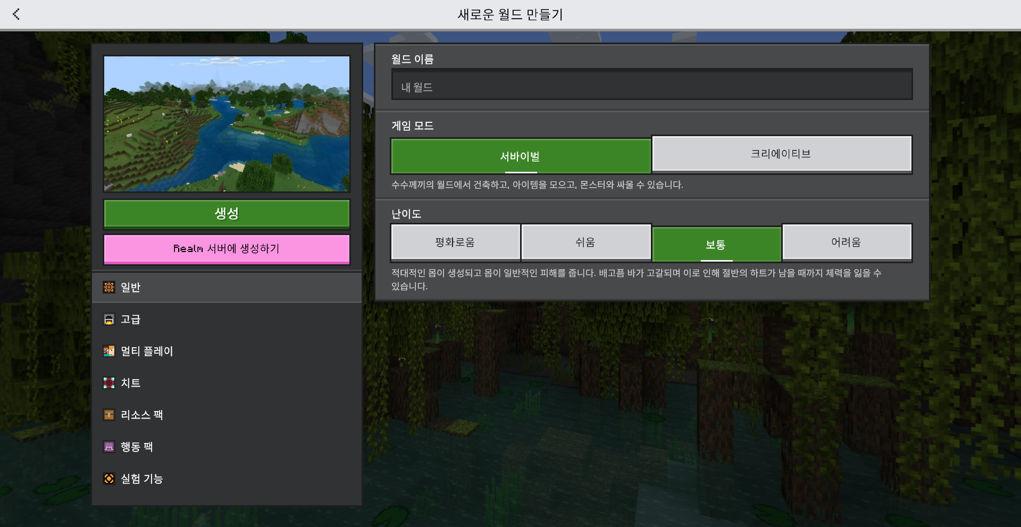The image size is (1021, 527).
Task: Click the 월드 이름 label
Action: click(413, 59)
